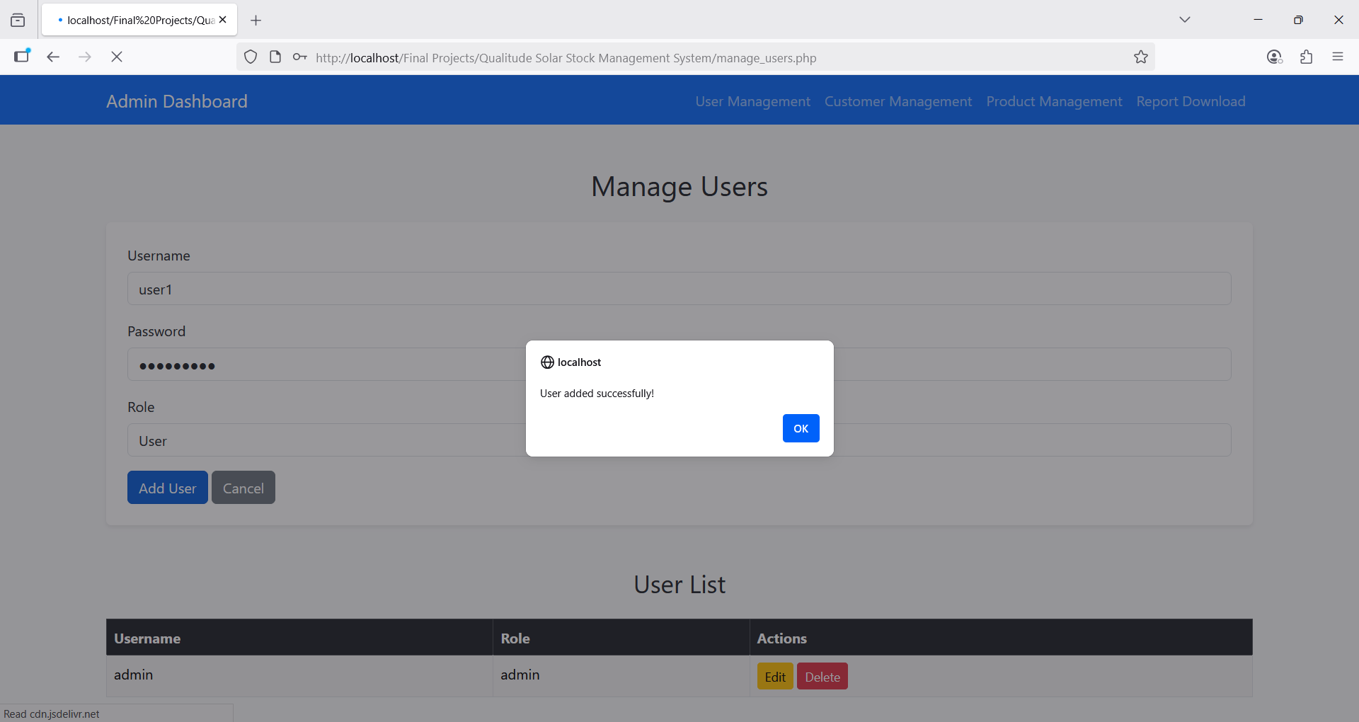Go back to the previous page

tap(53, 57)
